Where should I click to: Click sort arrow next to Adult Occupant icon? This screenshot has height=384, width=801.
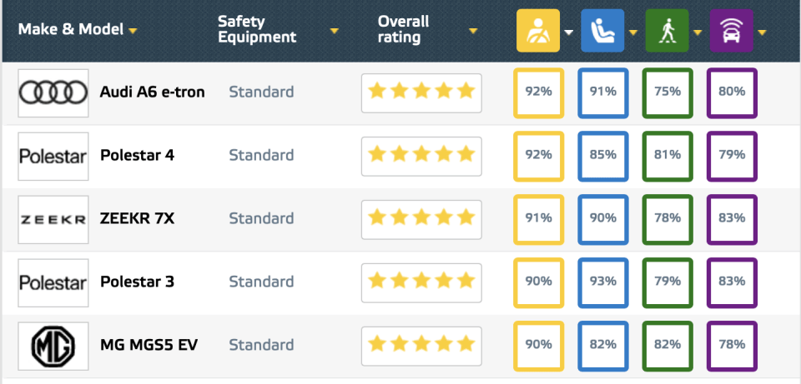coord(568,32)
